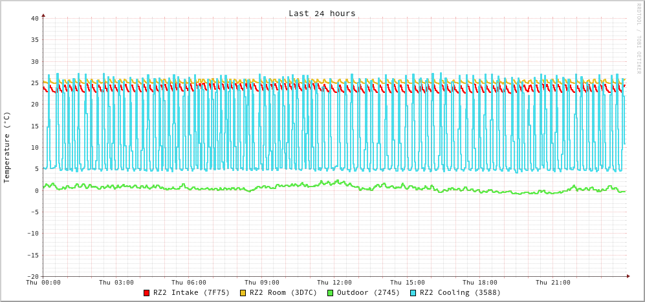This screenshot has height=302, width=645.
Task: Click the arrow at the top of the temperature axis
Action: coord(43,15)
